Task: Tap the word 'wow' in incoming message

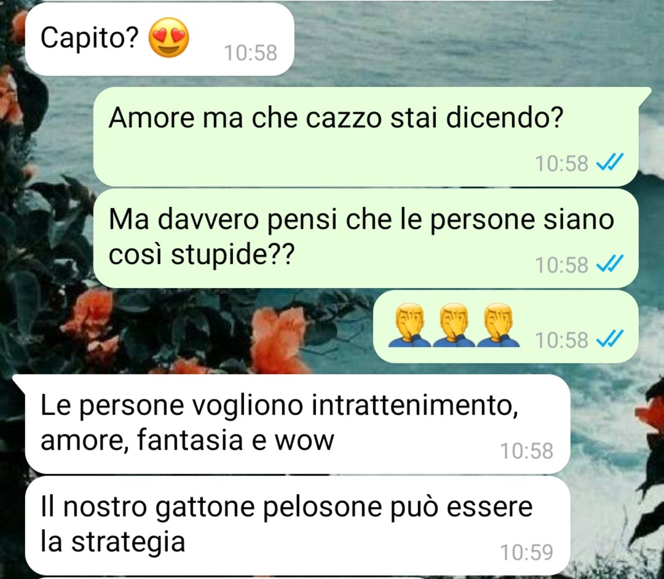Action: click(304, 441)
